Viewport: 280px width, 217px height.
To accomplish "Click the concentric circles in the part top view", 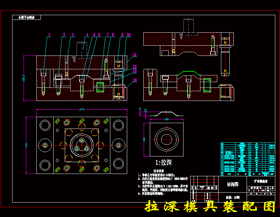I will pyautogui.click(x=167, y=139).
